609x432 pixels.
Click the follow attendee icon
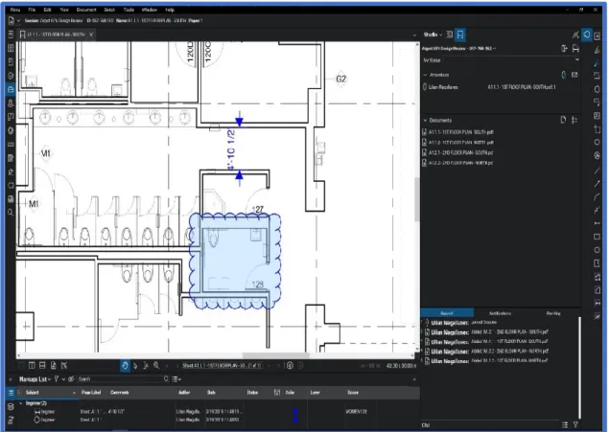click(x=564, y=75)
